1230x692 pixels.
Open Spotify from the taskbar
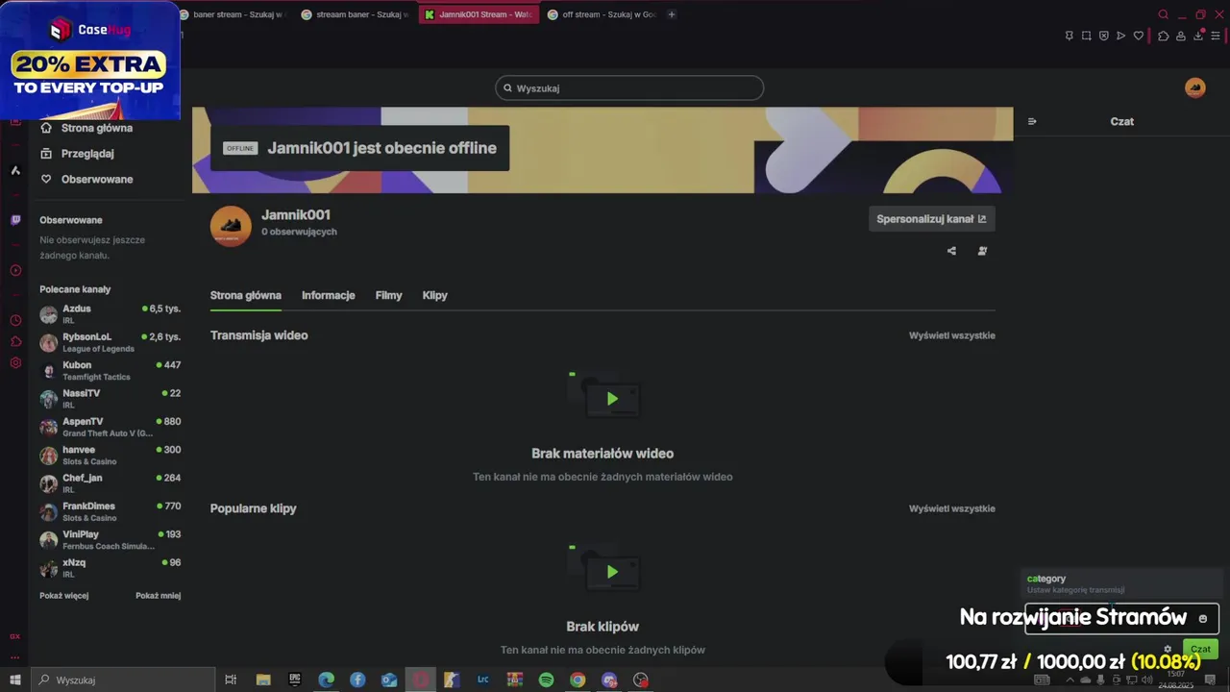(x=546, y=680)
